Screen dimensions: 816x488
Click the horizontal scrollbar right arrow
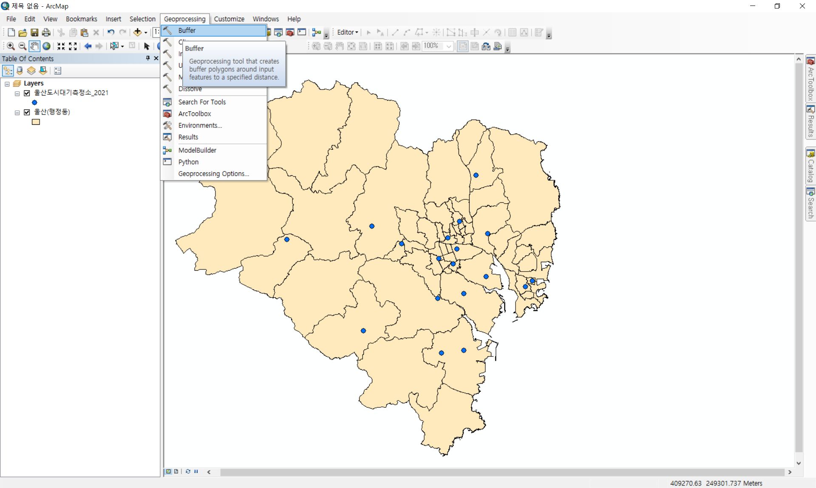coord(790,472)
